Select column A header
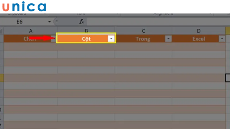230x129 pixels. (x=30, y=31)
